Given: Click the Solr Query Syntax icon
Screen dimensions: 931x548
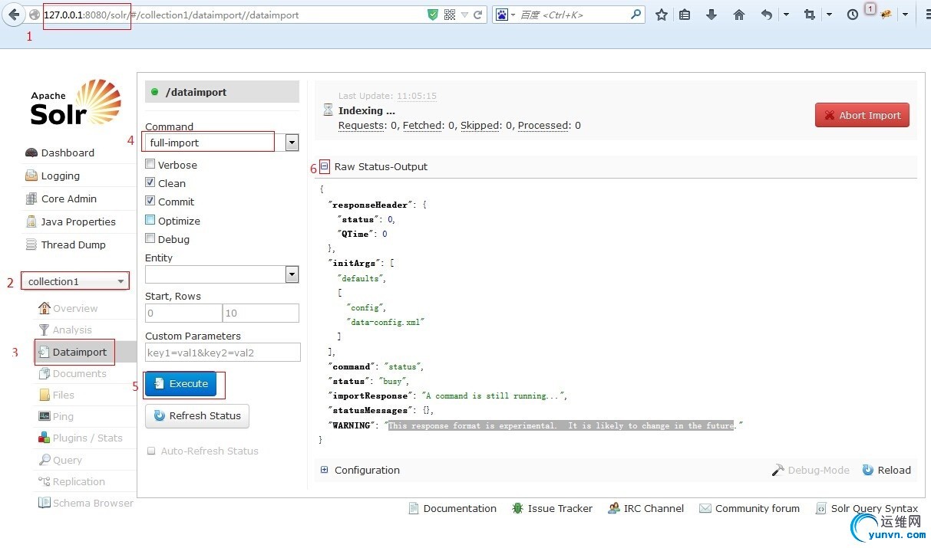Looking at the screenshot, I should point(820,508).
